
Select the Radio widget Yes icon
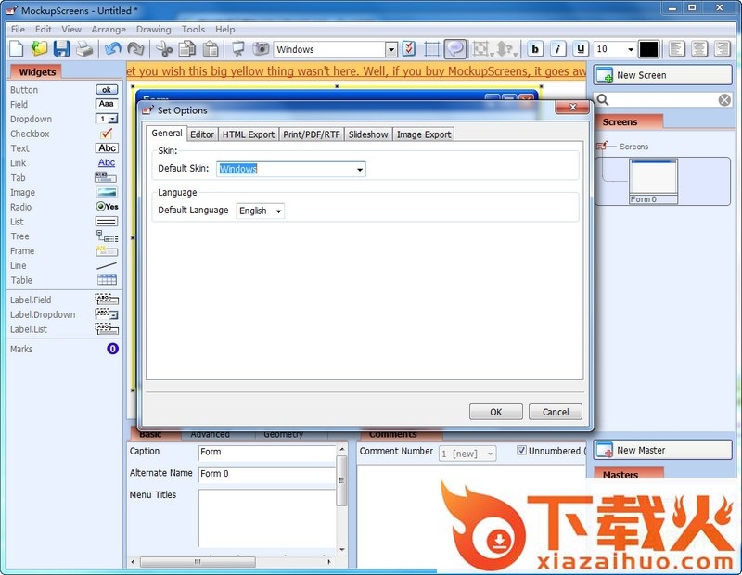click(x=107, y=206)
